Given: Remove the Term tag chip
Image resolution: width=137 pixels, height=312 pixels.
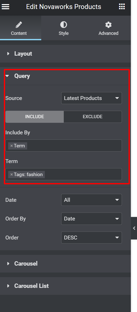Looking at the screenshot, I should coord(12,146).
